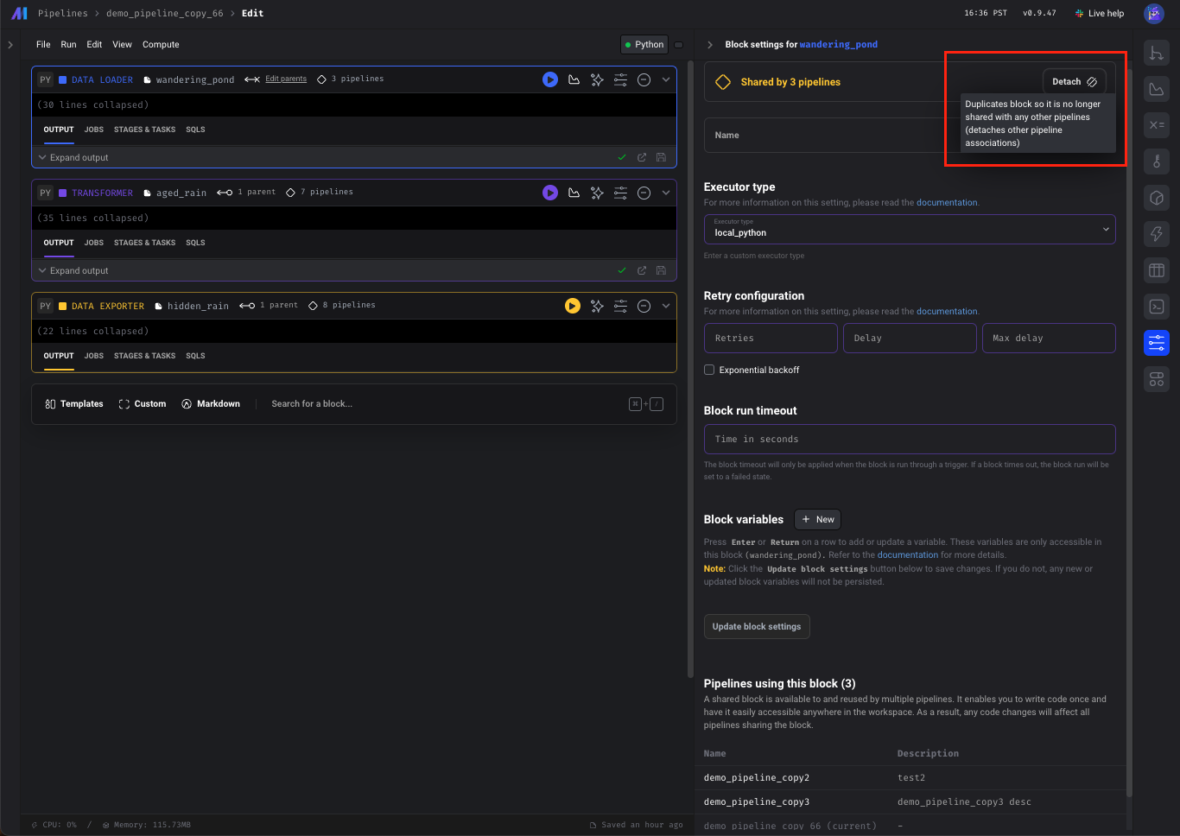Expand the left file browser panel chevron
The width and height of the screenshot is (1180, 836).
[x=10, y=45]
